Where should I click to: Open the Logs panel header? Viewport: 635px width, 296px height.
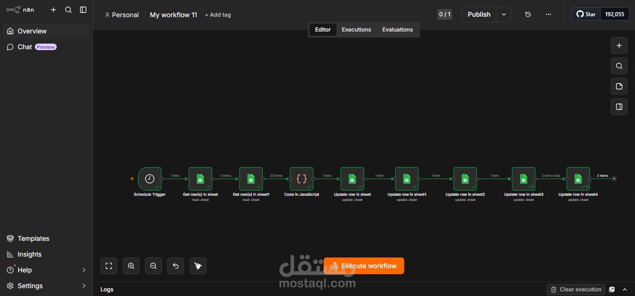[107, 290]
